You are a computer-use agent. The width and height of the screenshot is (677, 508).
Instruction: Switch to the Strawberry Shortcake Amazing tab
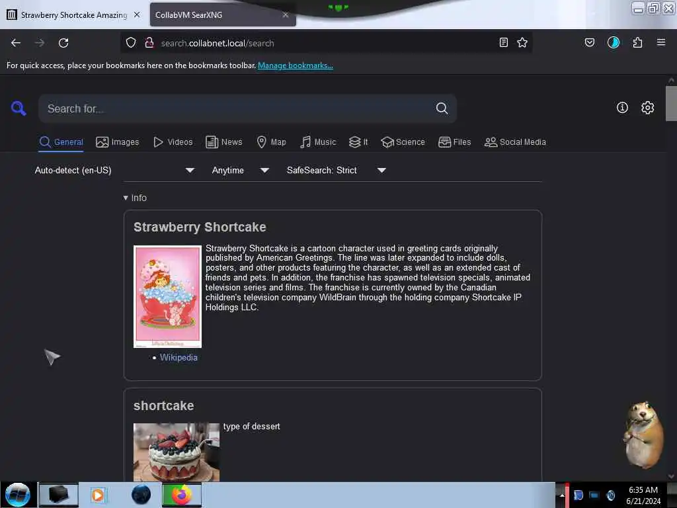[73, 15]
